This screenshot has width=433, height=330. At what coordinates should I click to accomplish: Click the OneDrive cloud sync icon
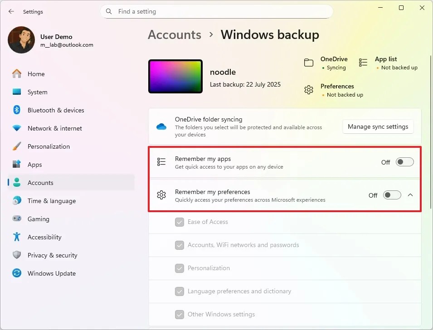coord(161,126)
